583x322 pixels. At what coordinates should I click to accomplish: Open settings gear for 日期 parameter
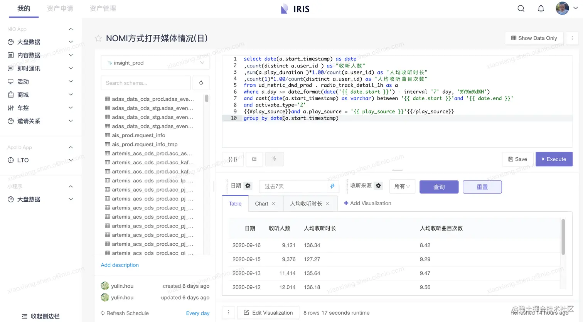pos(248,186)
